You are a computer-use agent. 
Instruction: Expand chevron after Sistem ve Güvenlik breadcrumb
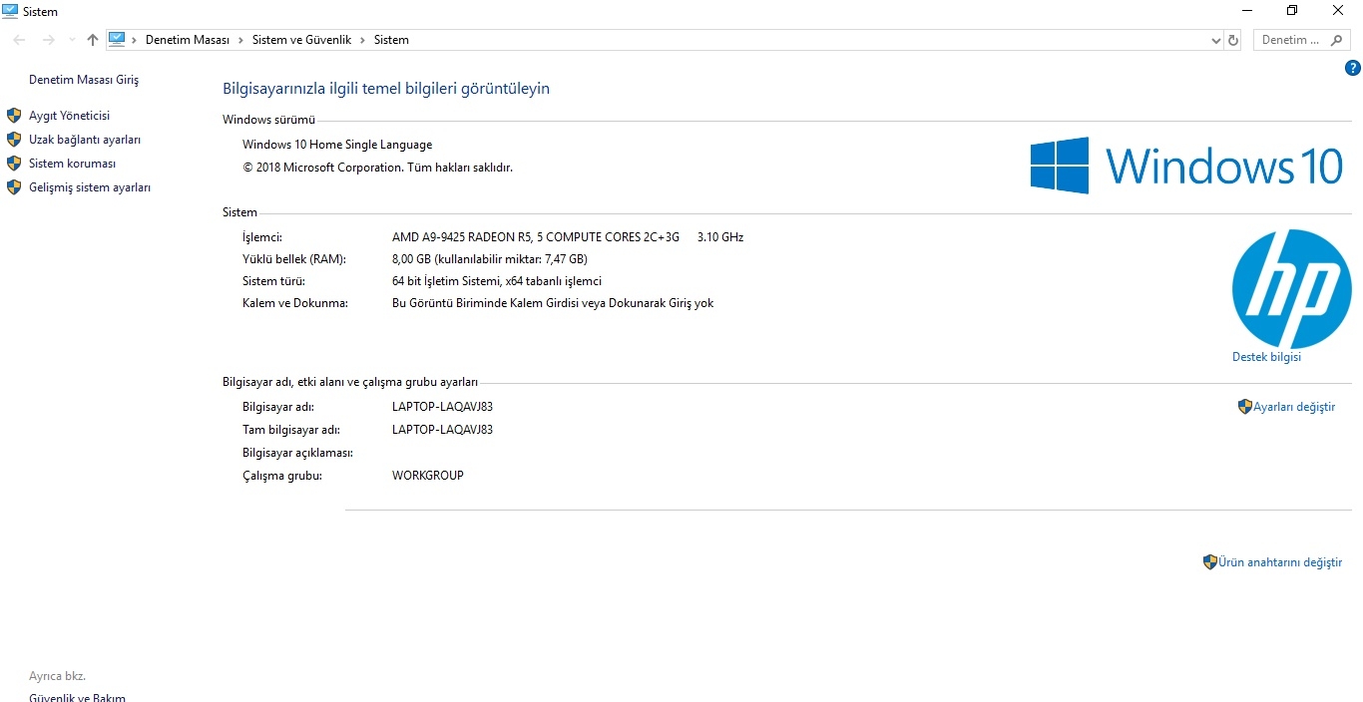pyautogui.click(x=362, y=40)
